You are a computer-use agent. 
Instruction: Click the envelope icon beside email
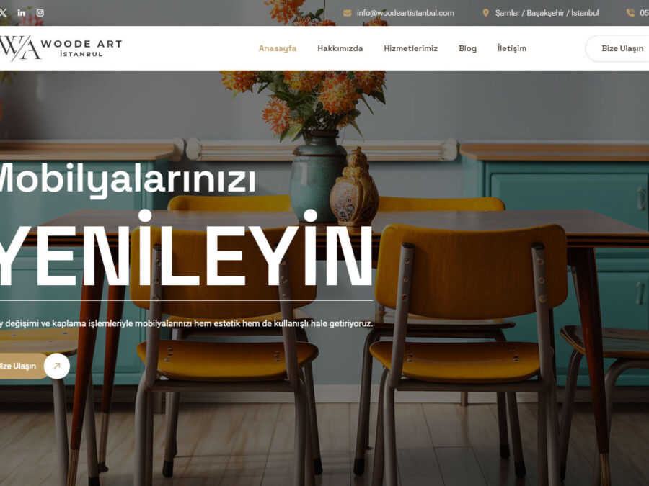[348, 13]
